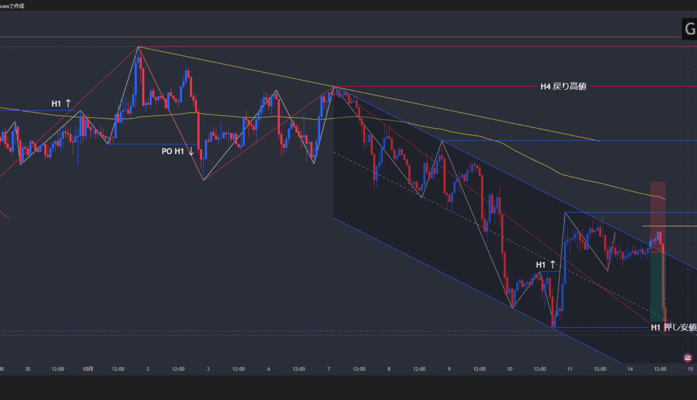Click the 10月 label on time axis
Viewport: 697px width, 400px height.
click(88, 369)
